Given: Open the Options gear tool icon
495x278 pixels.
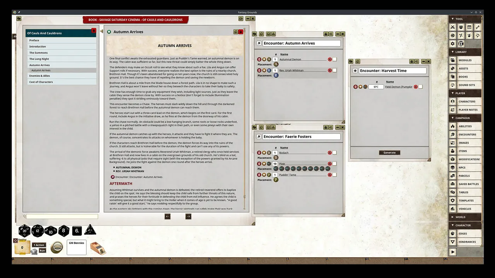Looking at the screenshot, I should click(453, 44).
